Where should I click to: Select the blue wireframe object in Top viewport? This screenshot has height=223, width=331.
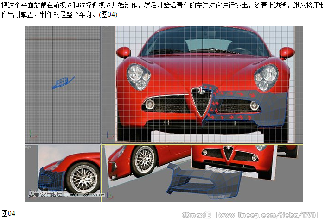pyautogui.click(x=63, y=82)
